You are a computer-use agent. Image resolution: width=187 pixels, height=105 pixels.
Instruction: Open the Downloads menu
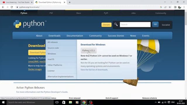pyautogui.click(x=54, y=36)
